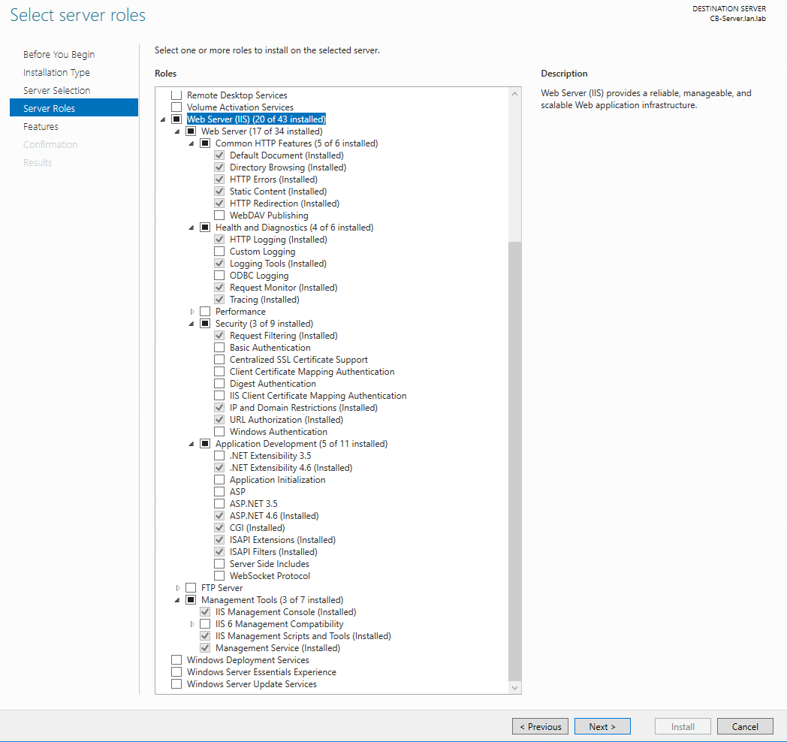Select Web Server (IIS) (20 of 43 installed) row

[x=256, y=119]
